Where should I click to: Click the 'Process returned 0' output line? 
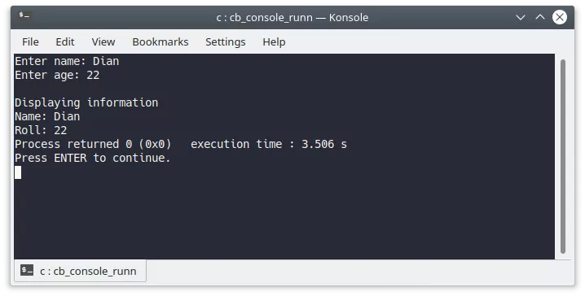(181, 144)
